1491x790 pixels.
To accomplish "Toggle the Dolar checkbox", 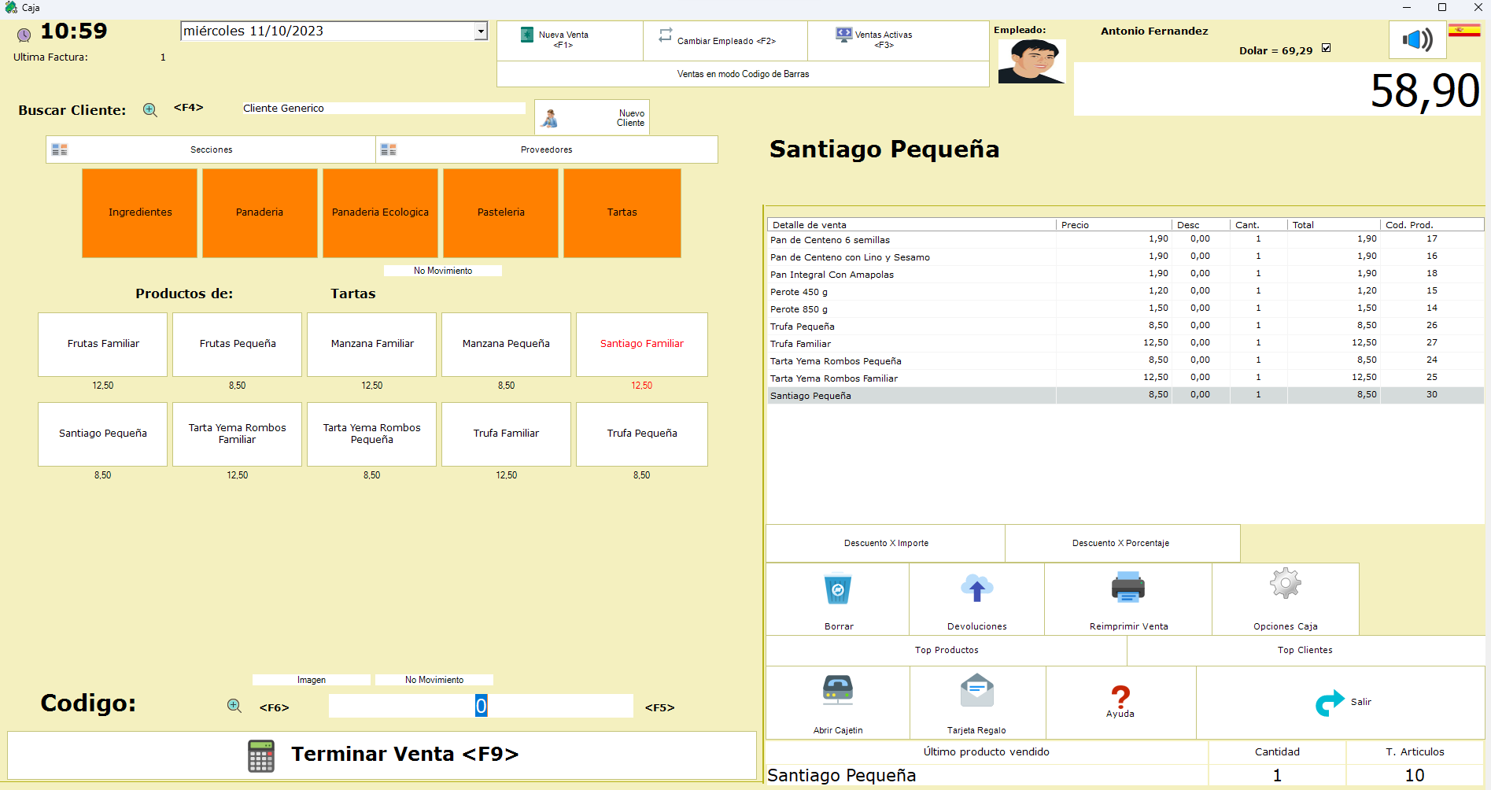I will coord(1326,49).
